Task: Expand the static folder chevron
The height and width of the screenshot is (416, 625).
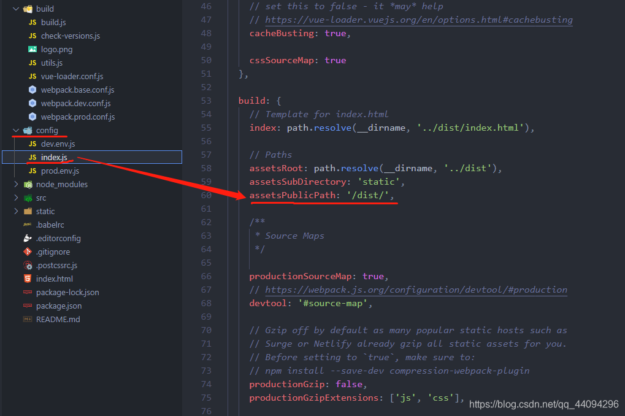Action: click(x=16, y=211)
